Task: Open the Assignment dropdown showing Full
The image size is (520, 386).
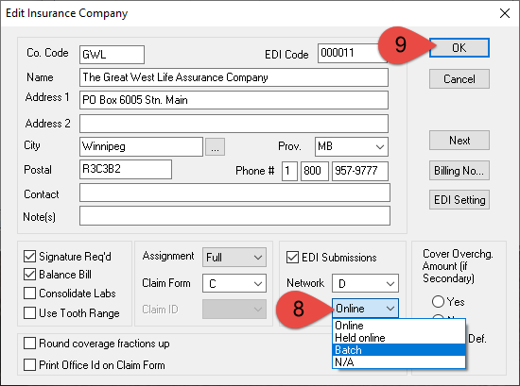Action: pyautogui.click(x=234, y=258)
